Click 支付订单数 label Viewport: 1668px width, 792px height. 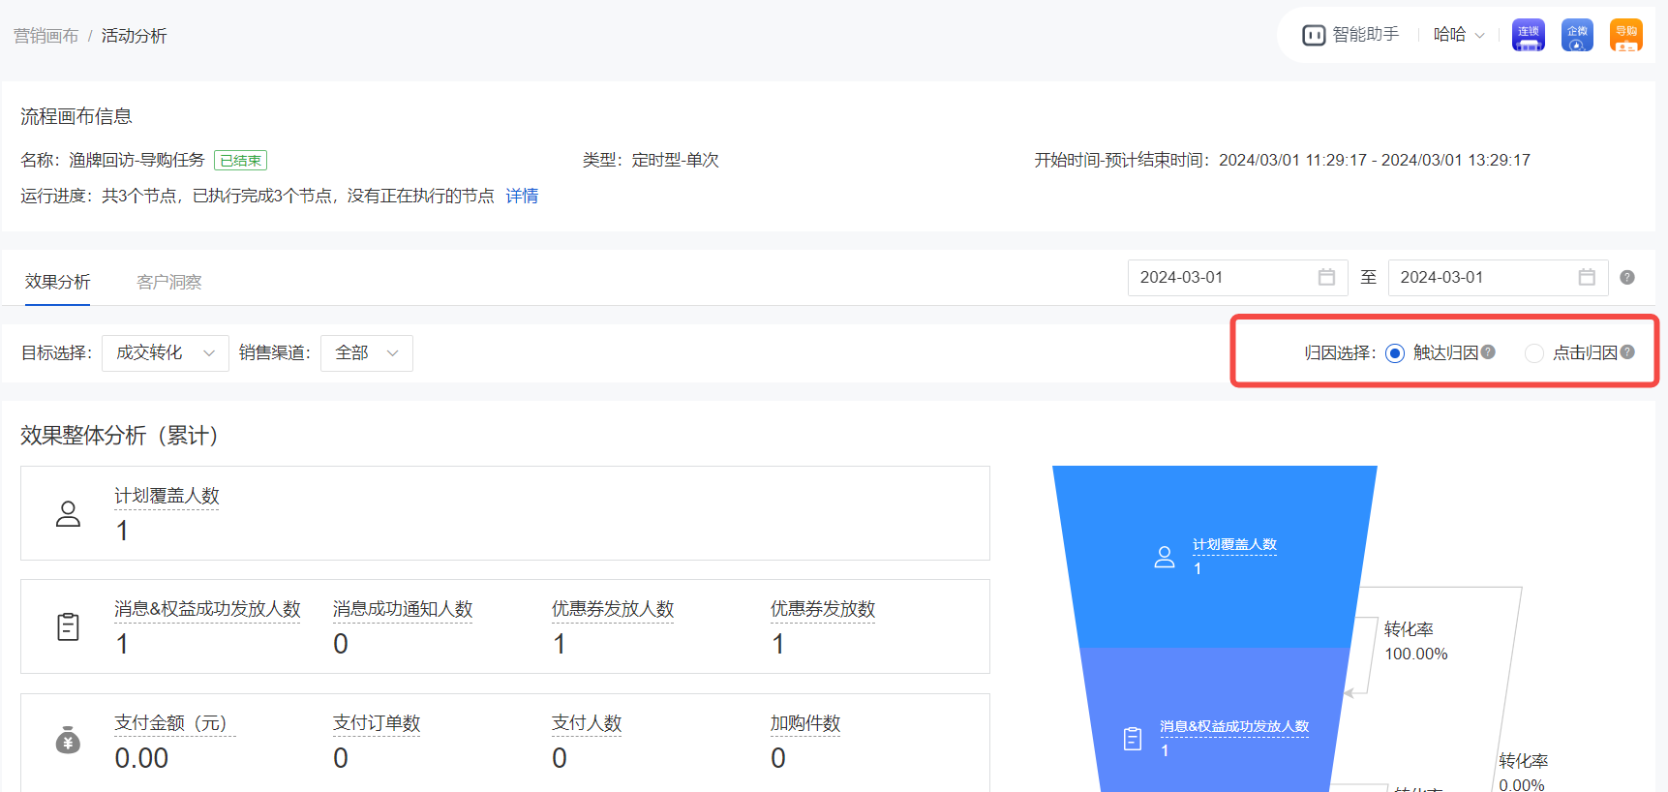coord(377,723)
